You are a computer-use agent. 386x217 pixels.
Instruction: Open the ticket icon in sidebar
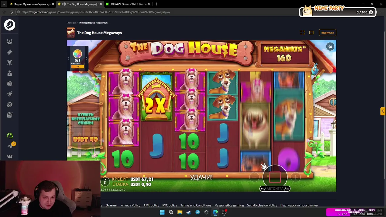10,52
